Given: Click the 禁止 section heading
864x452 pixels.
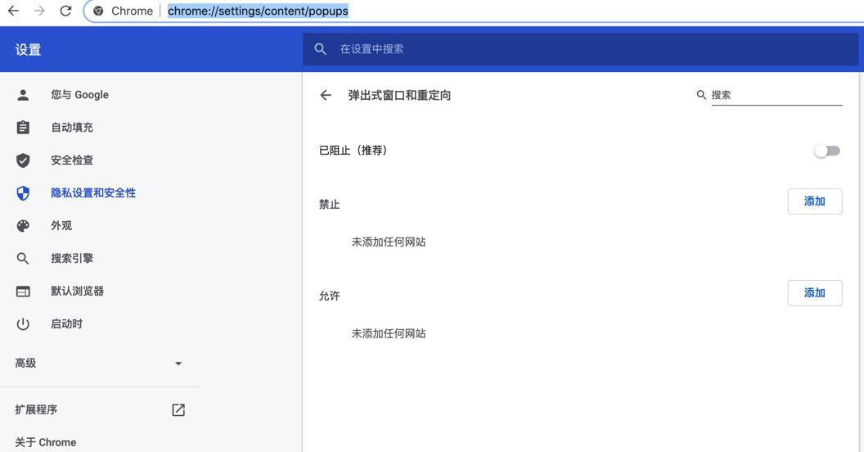Looking at the screenshot, I should (330, 205).
